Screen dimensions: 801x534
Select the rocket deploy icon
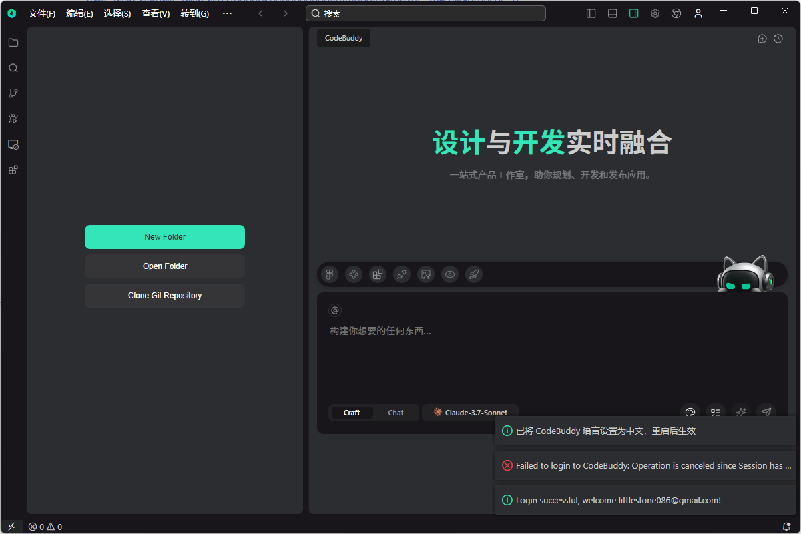[x=474, y=274]
